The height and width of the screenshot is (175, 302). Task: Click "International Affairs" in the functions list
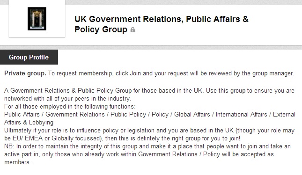point(241,114)
